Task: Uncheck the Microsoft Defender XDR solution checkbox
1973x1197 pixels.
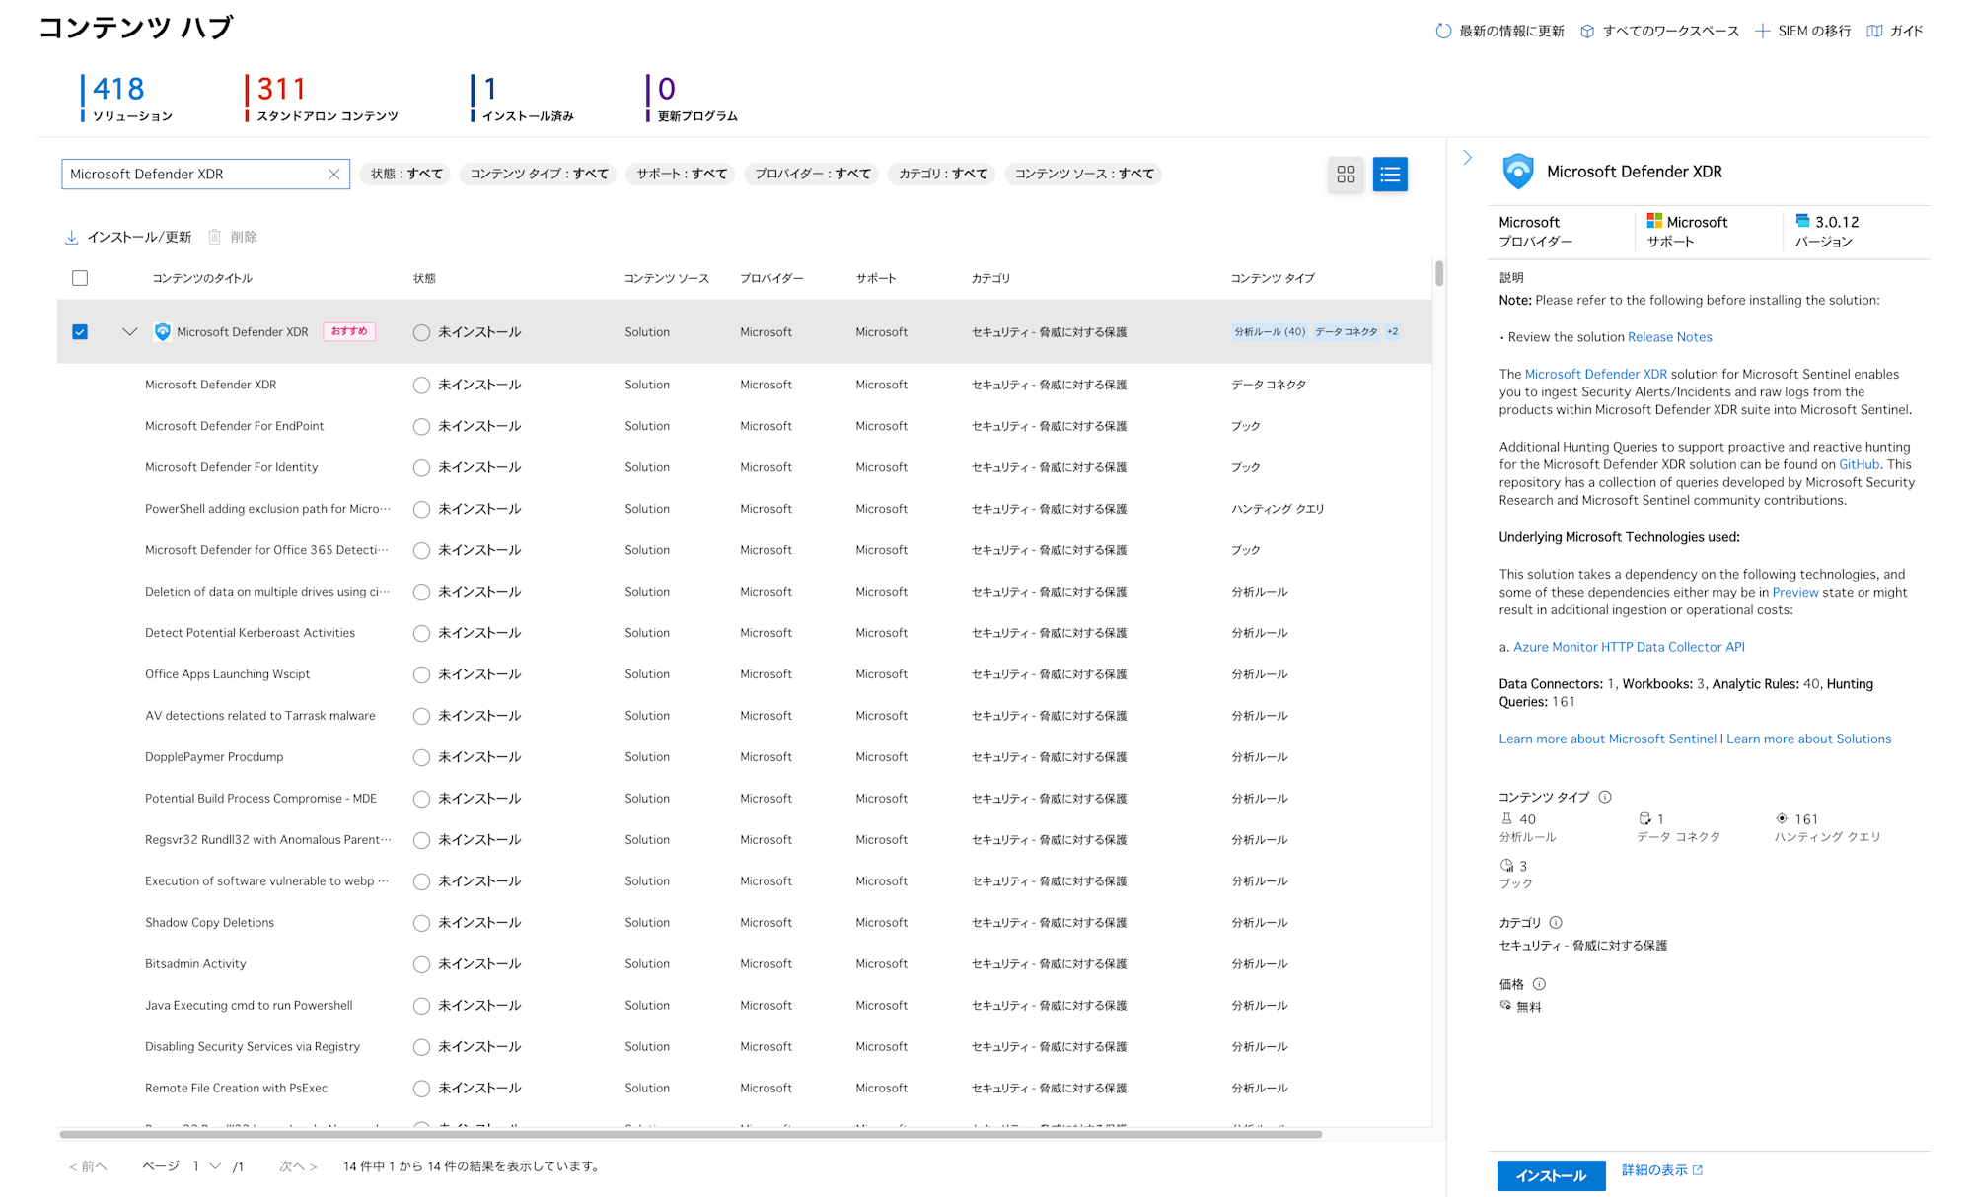Action: point(80,332)
